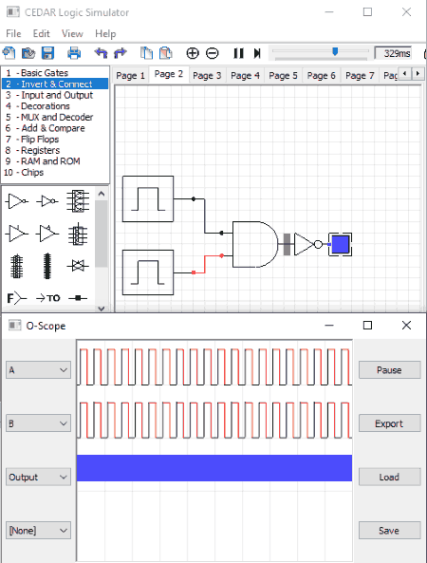The height and width of the screenshot is (563, 427).
Task: Step the simulation forward one step
Action: [x=257, y=53]
